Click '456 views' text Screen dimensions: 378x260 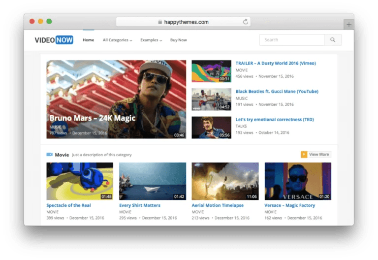click(245, 76)
